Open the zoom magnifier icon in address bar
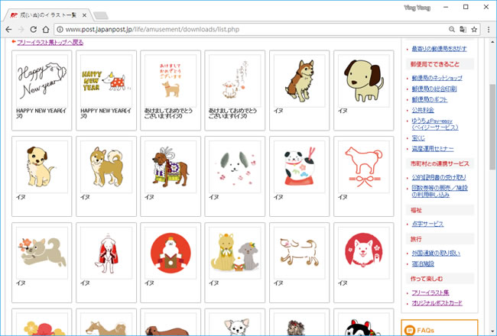Image resolution: width=497 pixels, height=336 pixels. point(452,30)
